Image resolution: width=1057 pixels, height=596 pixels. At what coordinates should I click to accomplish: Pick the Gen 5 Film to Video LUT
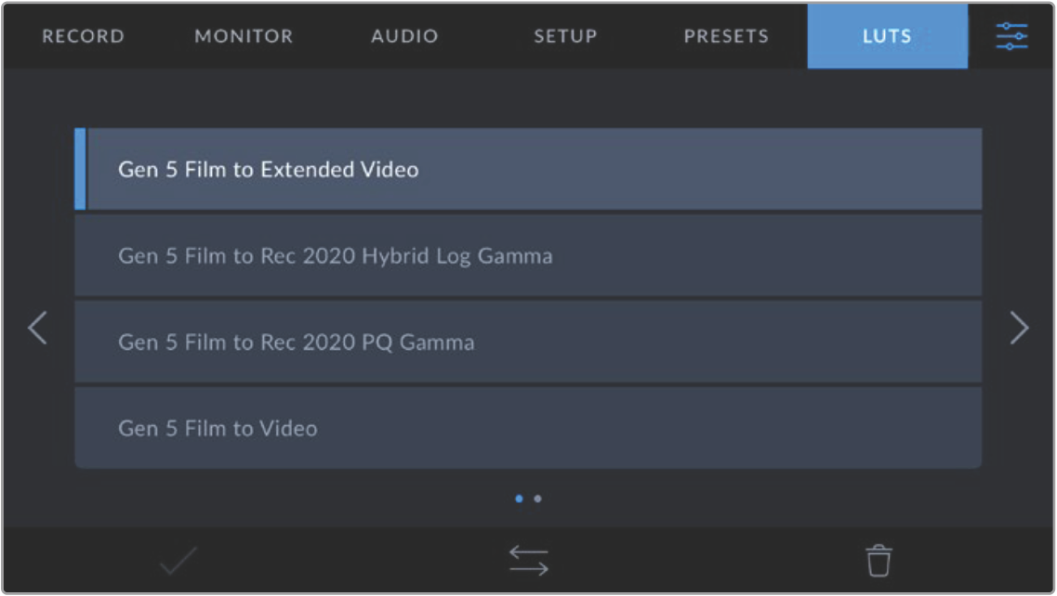click(x=528, y=429)
